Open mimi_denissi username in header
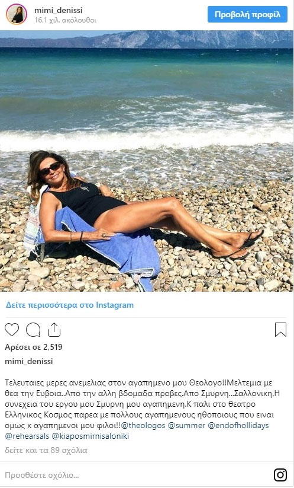 pos(59,10)
